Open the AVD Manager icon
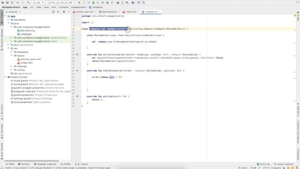The image size is (300, 169). tap(123, 3)
